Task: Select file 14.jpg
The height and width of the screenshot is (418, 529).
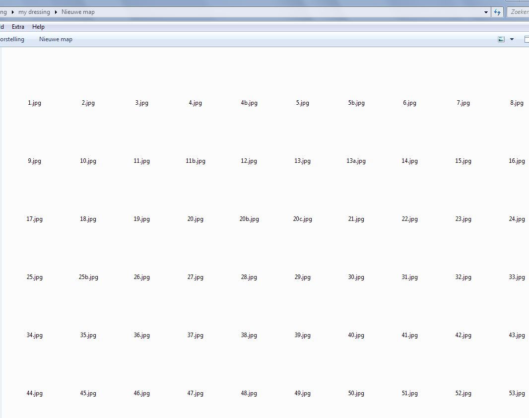Action: 409,161
